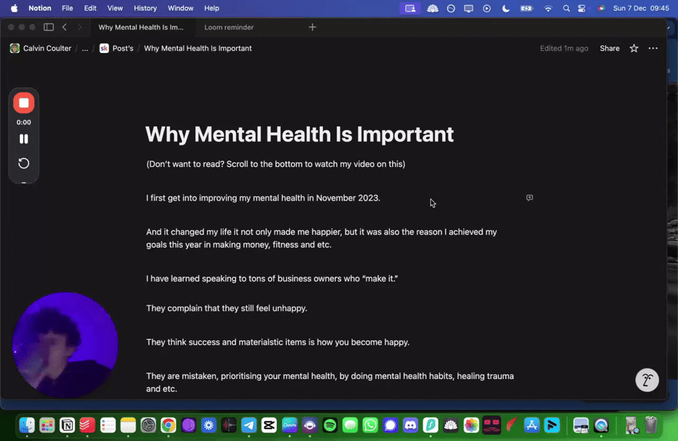Switch to the Loom reminder tab
Viewport: 678px width, 441px height.
tap(228, 27)
